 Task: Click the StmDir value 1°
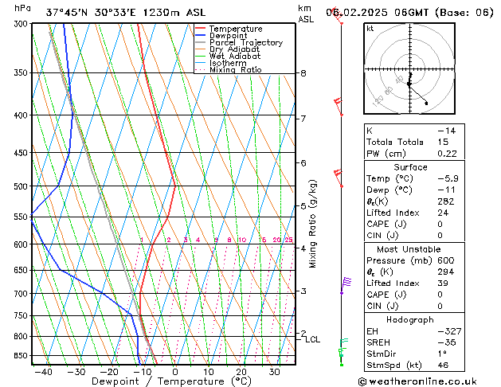pyautogui.click(x=442, y=354)
